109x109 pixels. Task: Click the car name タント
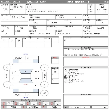(x=30, y=7)
